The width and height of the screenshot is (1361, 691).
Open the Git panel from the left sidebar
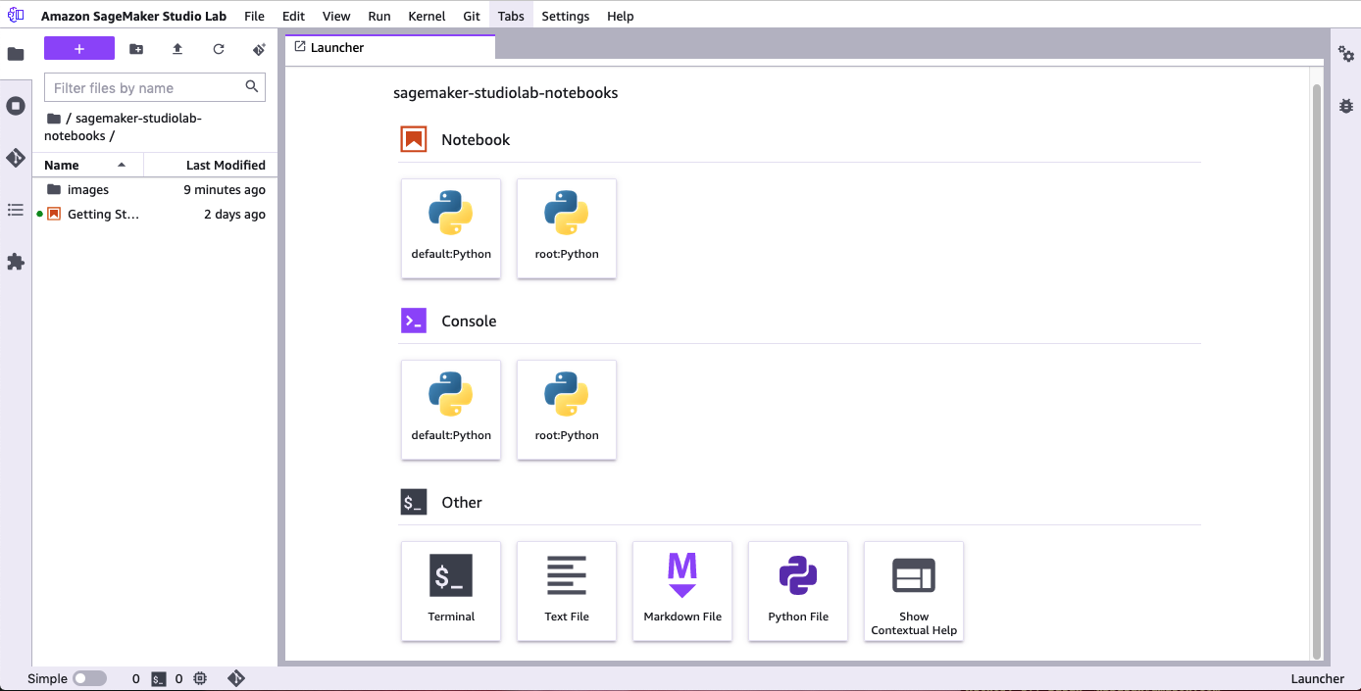click(x=16, y=157)
